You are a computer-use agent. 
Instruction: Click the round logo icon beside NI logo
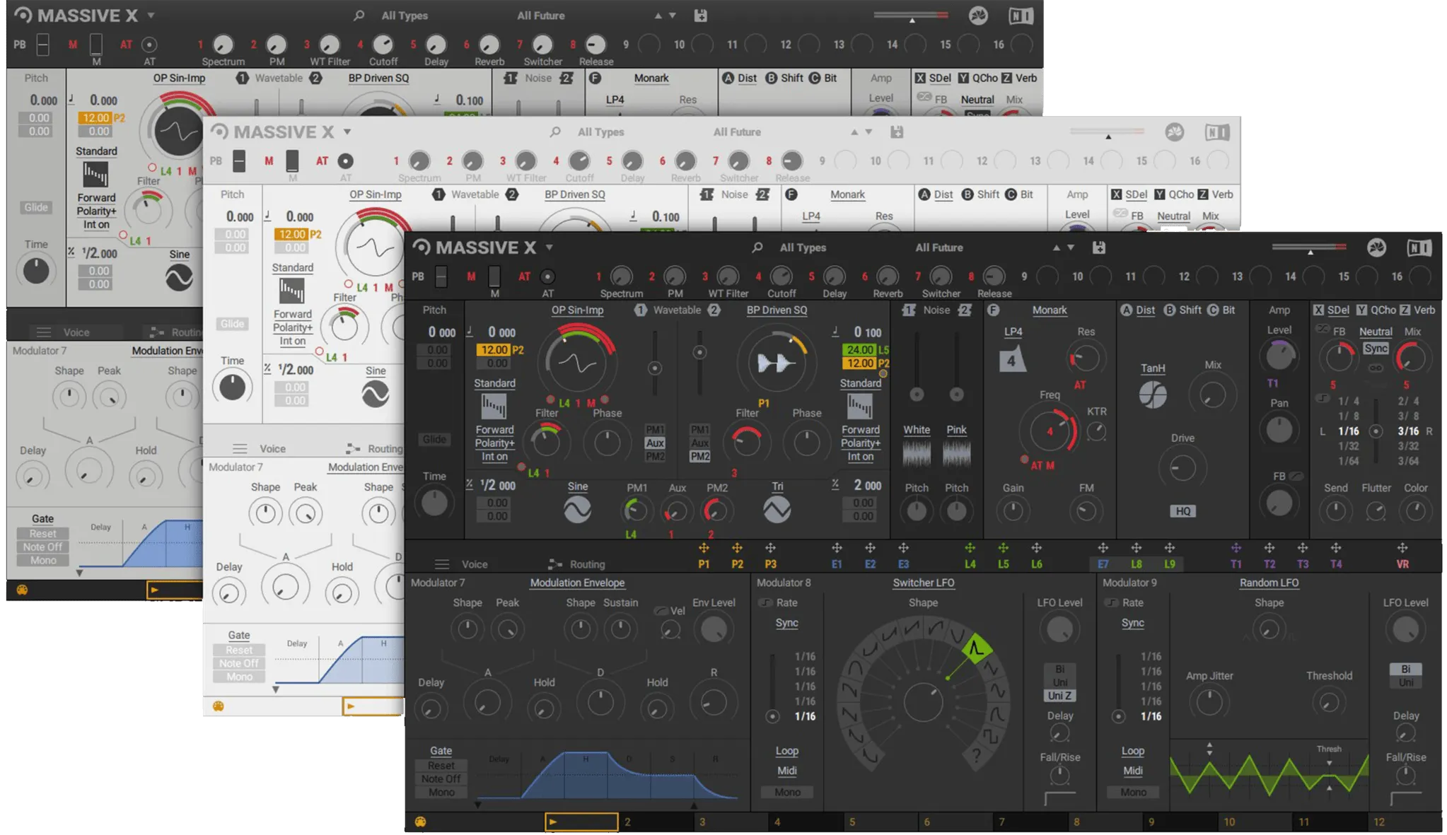click(x=1376, y=247)
